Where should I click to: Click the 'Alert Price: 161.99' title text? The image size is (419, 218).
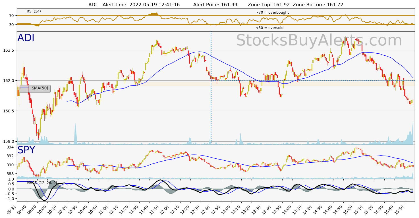pyautogui.click(x=215, y=5)
